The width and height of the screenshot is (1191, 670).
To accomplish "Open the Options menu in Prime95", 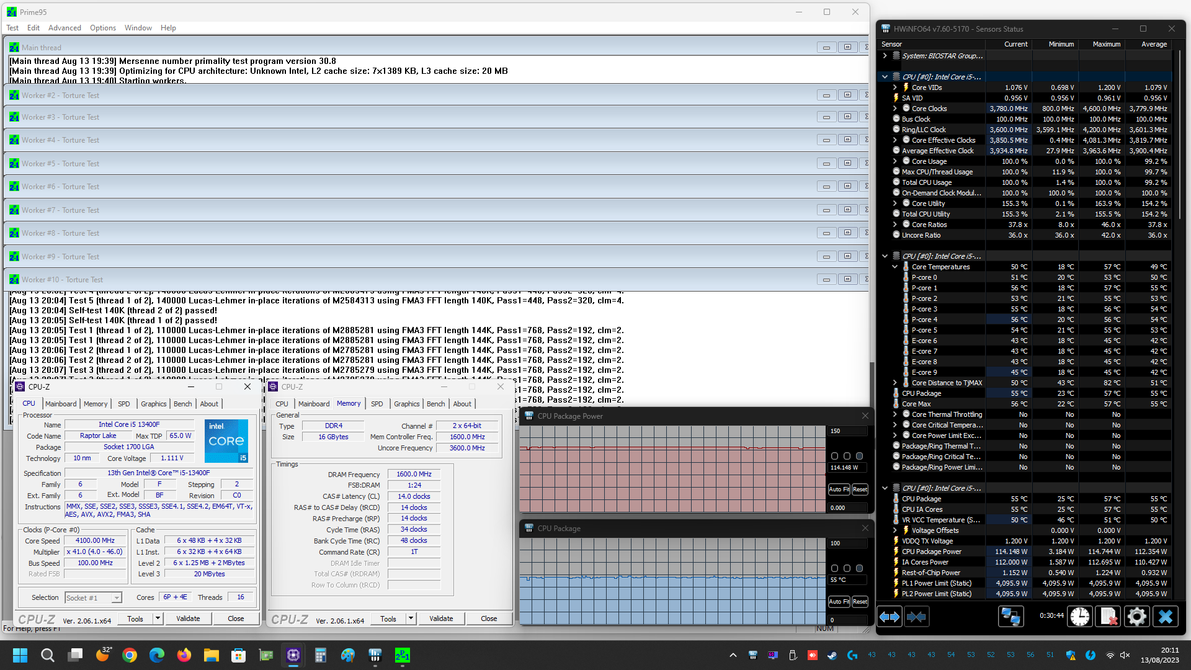I will tap(103, 28).
